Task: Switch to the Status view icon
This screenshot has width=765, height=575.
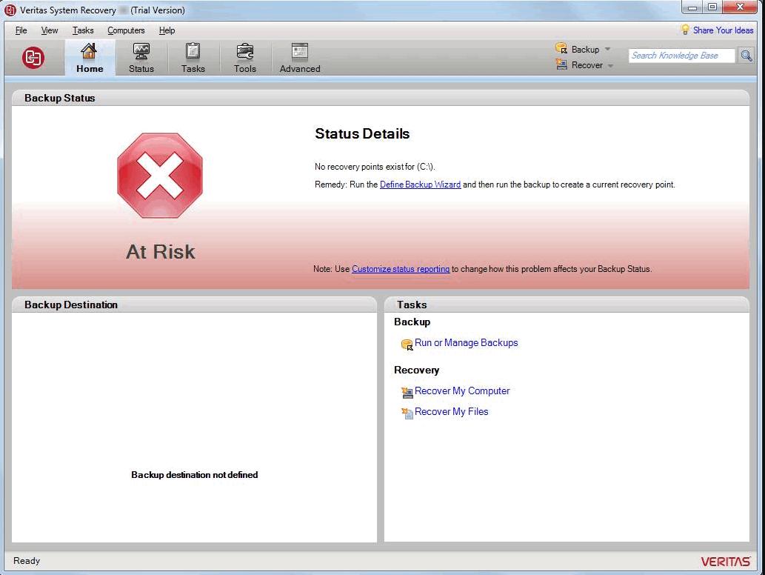Action: [141, 51]
